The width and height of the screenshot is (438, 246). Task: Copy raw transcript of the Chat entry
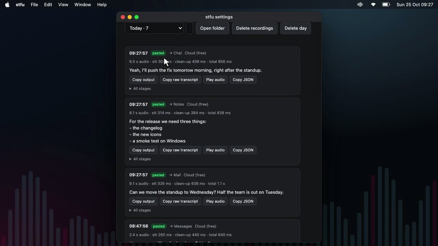click(x=180, y=80)
